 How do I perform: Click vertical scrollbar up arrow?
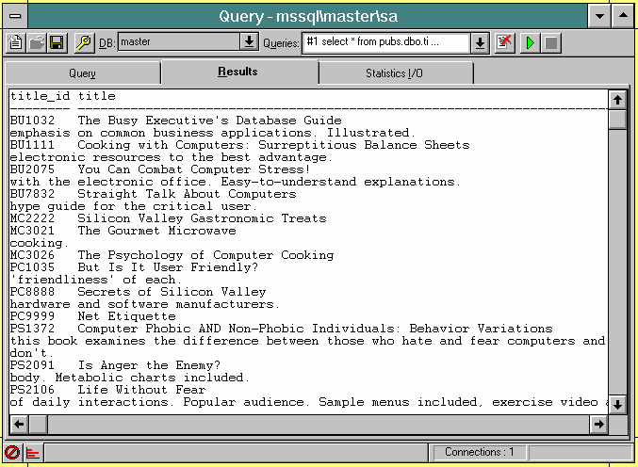pos(617,100)
